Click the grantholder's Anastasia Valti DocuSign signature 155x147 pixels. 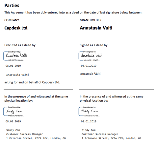[x=92, y=55]
